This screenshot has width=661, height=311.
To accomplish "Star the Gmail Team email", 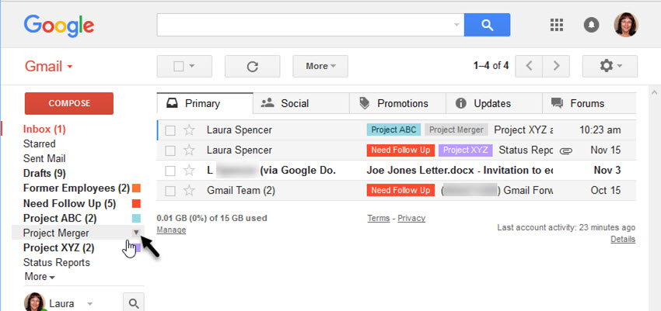I will click(189, 190).
